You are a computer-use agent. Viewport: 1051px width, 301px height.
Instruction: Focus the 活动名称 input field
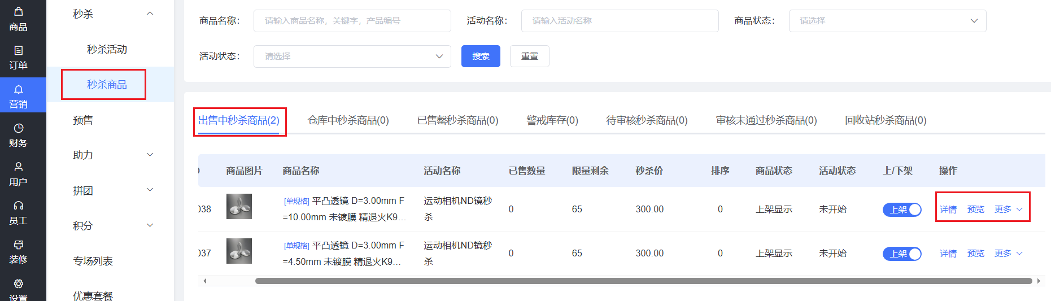tap(620, 21)
